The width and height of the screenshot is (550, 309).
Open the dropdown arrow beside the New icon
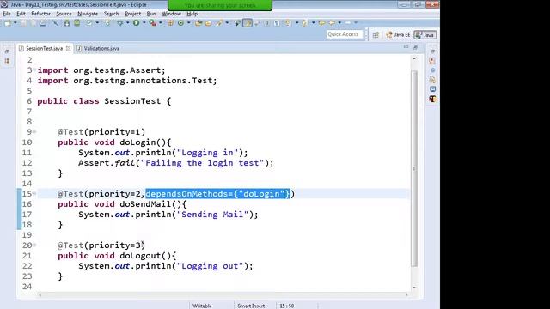15,23
